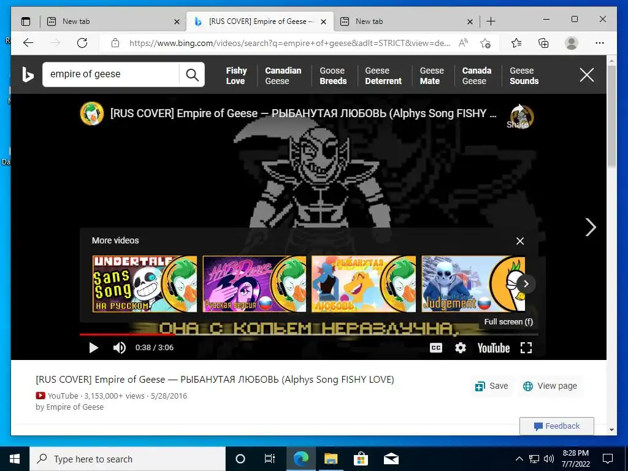This screenshot has height=471, width=628.
Task: Open the Windows Start menu
Action: click(15, 459)
